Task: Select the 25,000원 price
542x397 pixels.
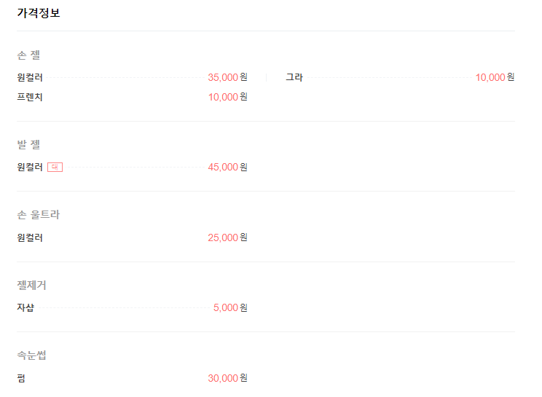Action: point(228,237)
